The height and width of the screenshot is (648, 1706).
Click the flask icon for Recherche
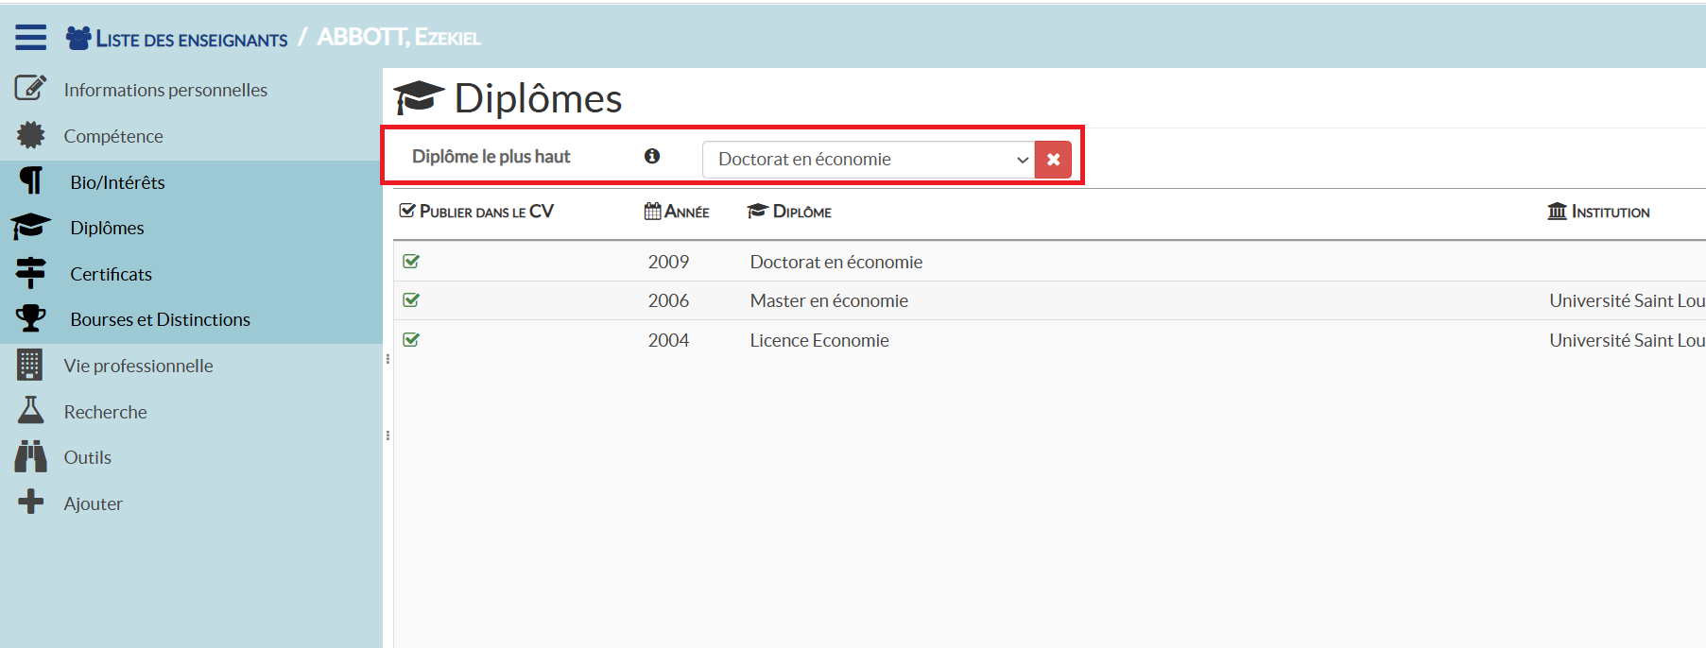point(30,411)
